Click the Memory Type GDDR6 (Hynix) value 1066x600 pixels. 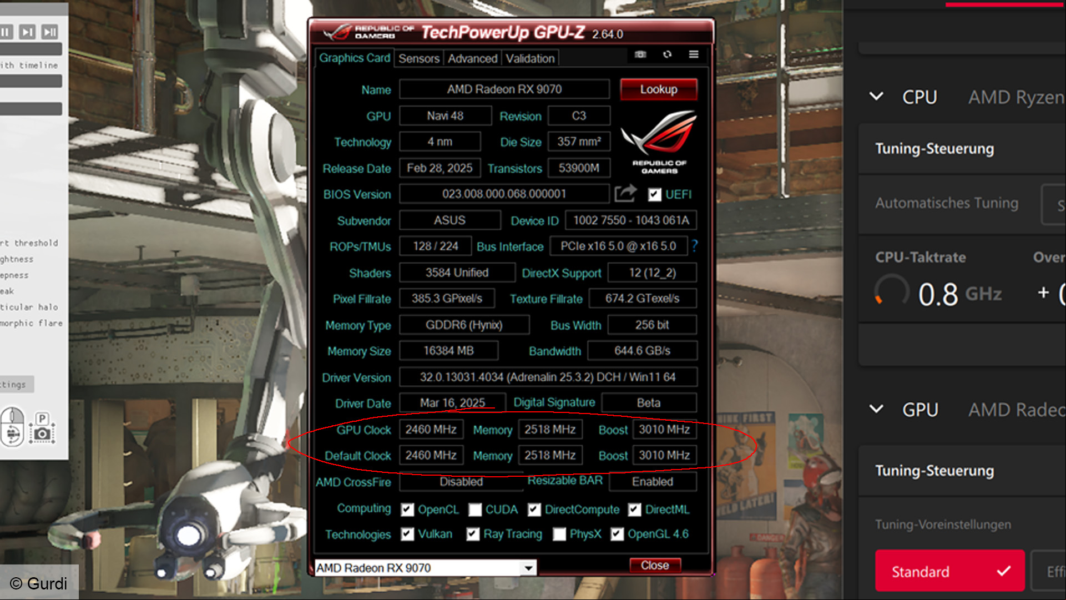click(x=464, y=325)
